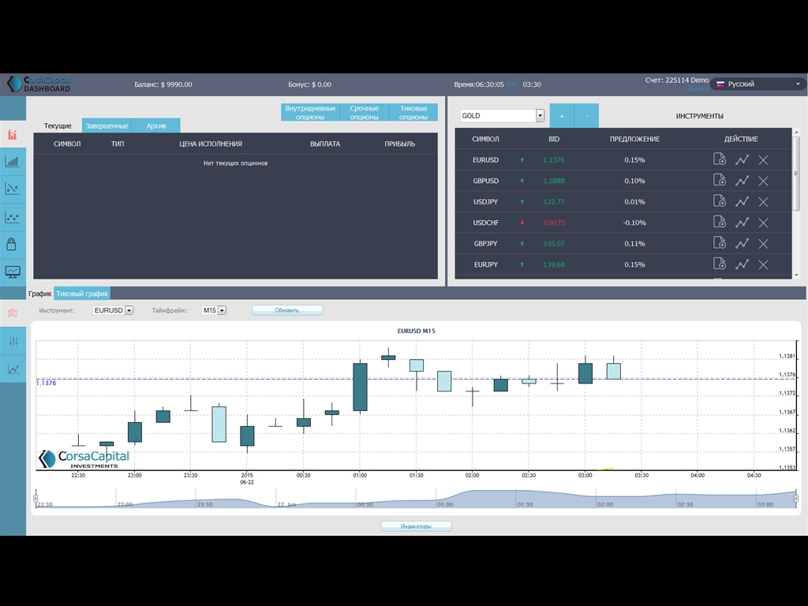
Task: Open chart icon for GBPJPY row
Action: (x=742, y=244)
